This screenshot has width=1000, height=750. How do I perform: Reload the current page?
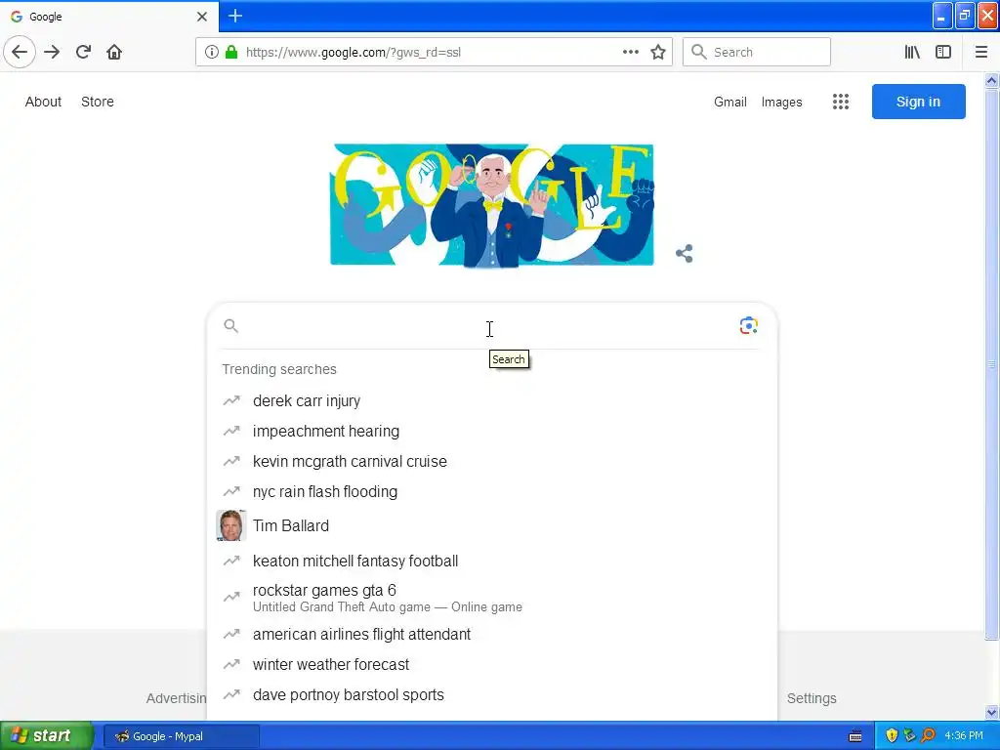(x=83, y=52)
